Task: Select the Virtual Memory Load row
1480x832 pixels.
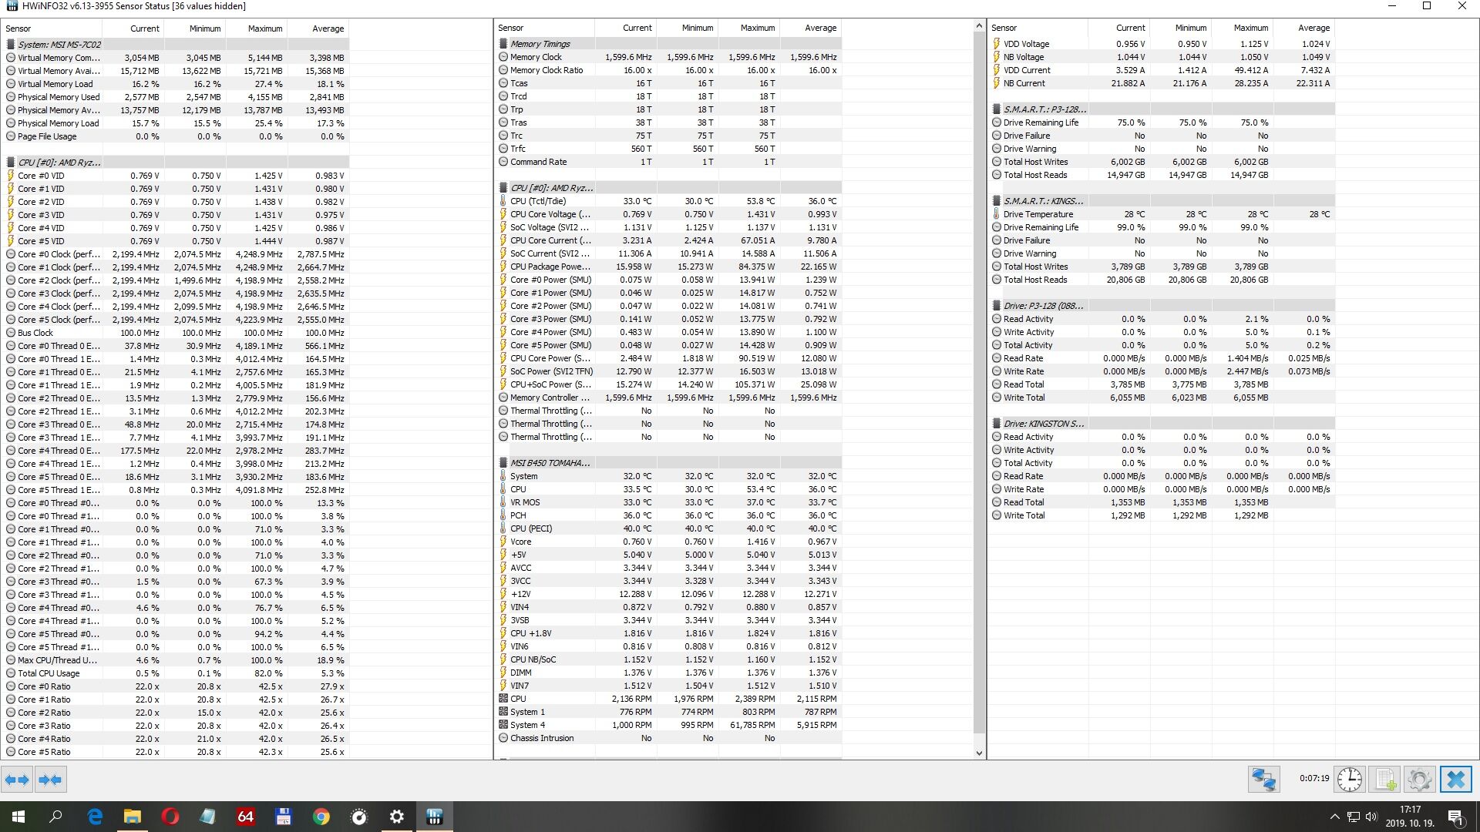Action: (x=176, y=84)
